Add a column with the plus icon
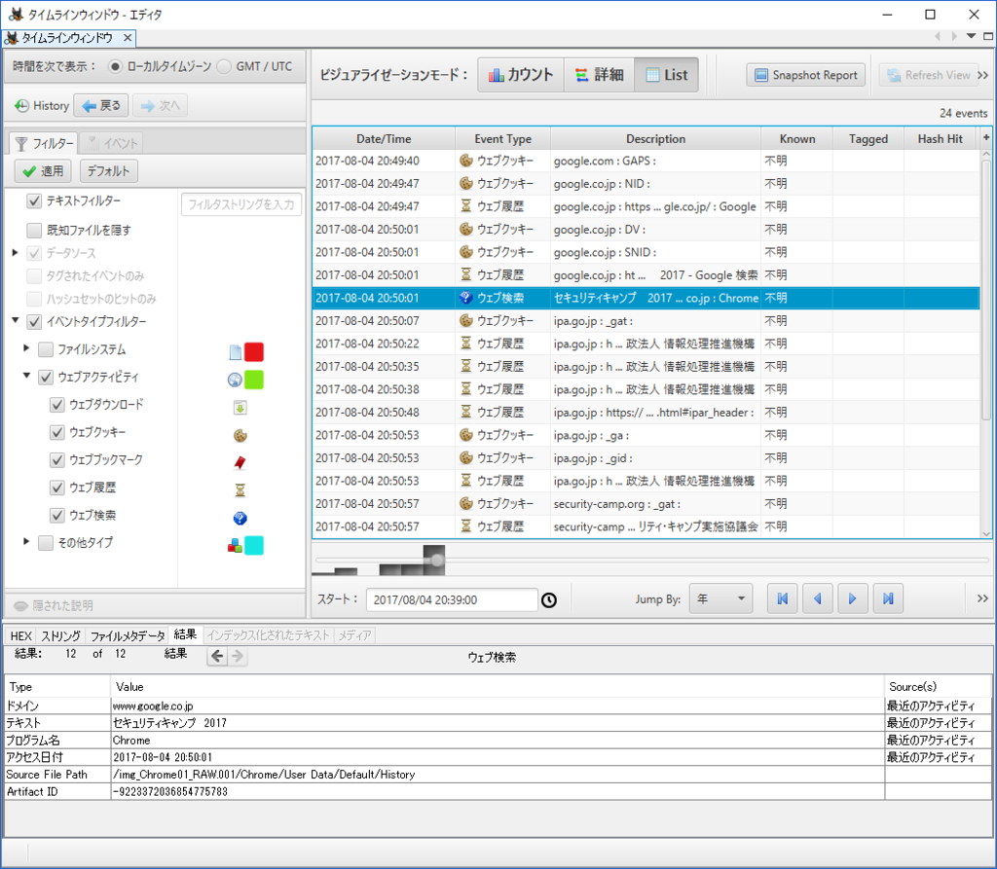The height and width of the screenshot is (869, 997). tap(986, 137)
